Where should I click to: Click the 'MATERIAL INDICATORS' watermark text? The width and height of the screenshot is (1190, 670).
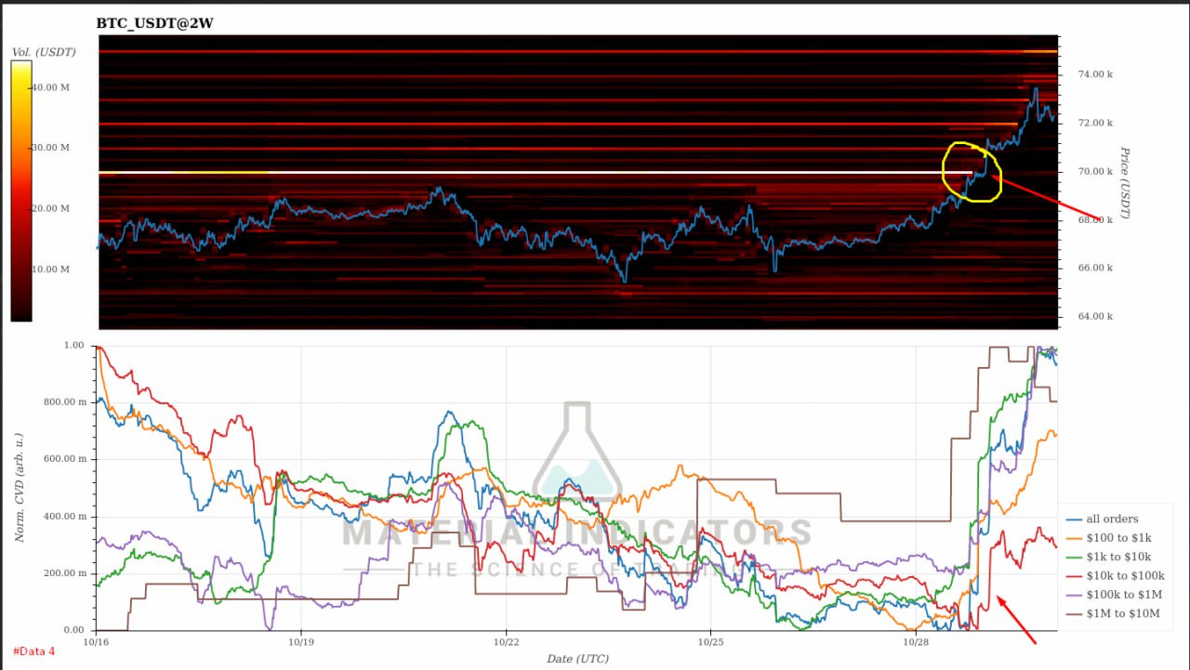click(x=576, y=532)
